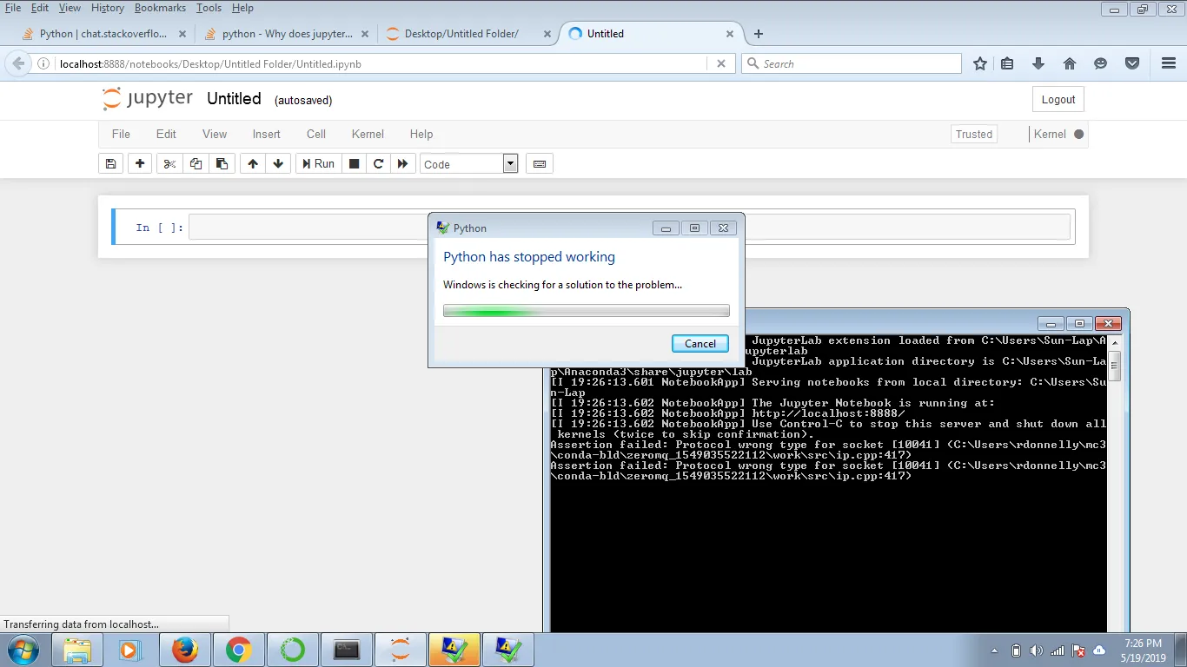Open Jupyter Cell menu

pos(316,134)
